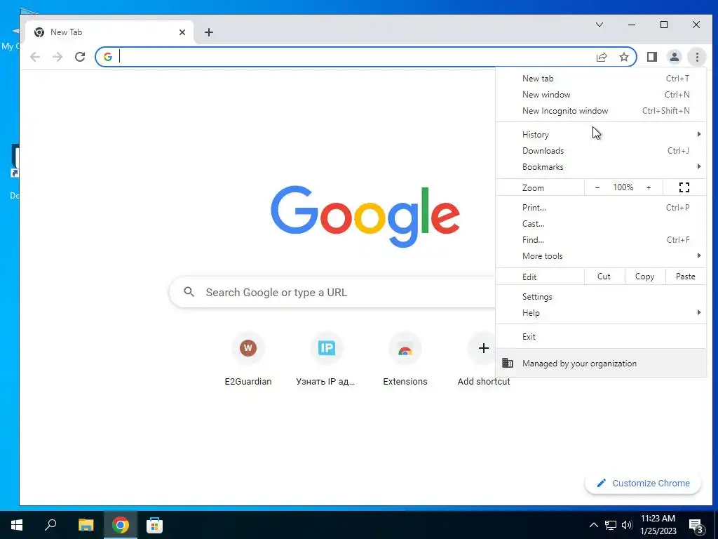Click the Google icon in address bar
The width and height of the screenshot is (718, 539).
tap(107, 57)
